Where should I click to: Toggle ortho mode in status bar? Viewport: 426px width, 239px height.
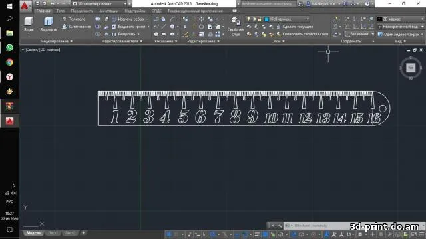(205, 234)
